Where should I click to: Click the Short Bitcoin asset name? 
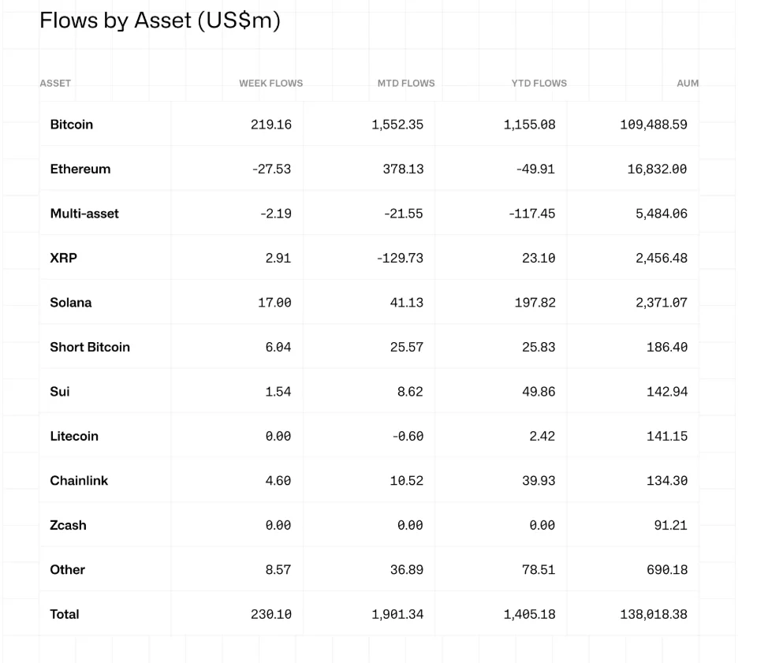click(90, 347)
